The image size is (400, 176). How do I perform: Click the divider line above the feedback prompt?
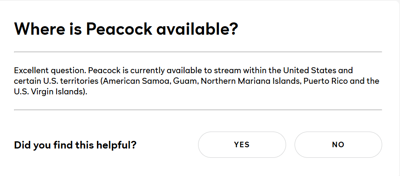click(x=198, y=110)
